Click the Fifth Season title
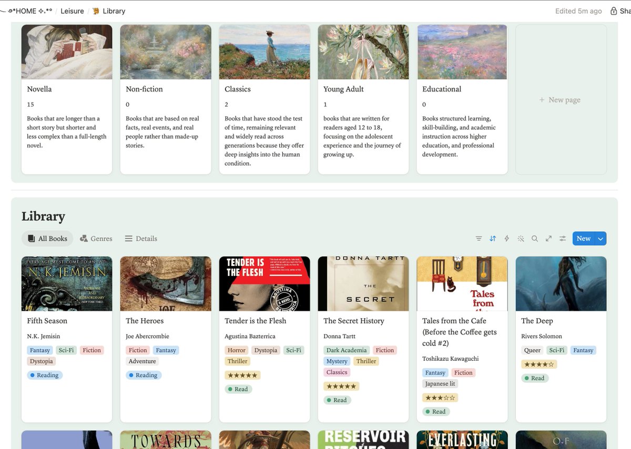The height and width of the screenshot is (449, 631). 47,321
